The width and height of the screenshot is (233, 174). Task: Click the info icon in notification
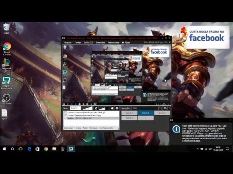click(176, 129)
